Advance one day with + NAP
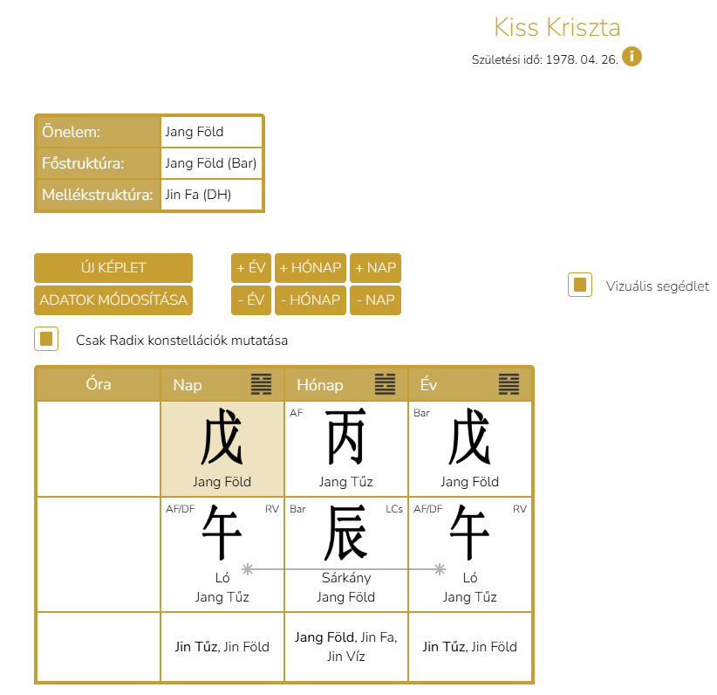The height and width of the screenshot is (695, 717). 375,268
